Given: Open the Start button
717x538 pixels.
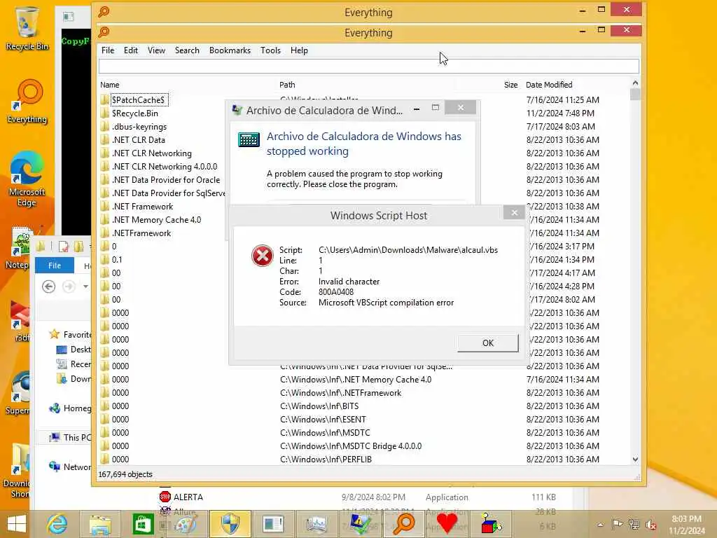Looking at the screenshot, I should coord(17,524).
